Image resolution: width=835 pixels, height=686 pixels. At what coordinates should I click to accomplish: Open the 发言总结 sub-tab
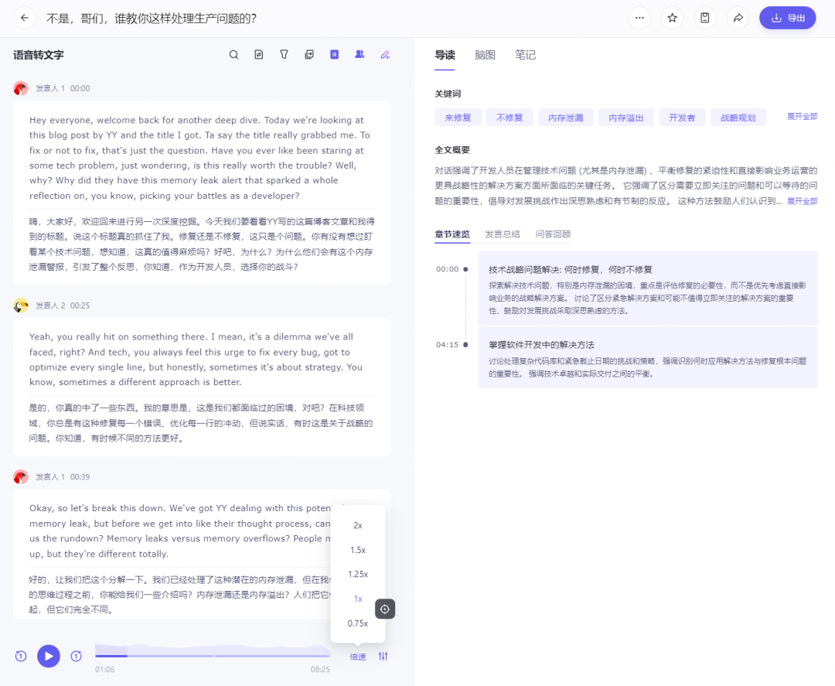point(503,234)
